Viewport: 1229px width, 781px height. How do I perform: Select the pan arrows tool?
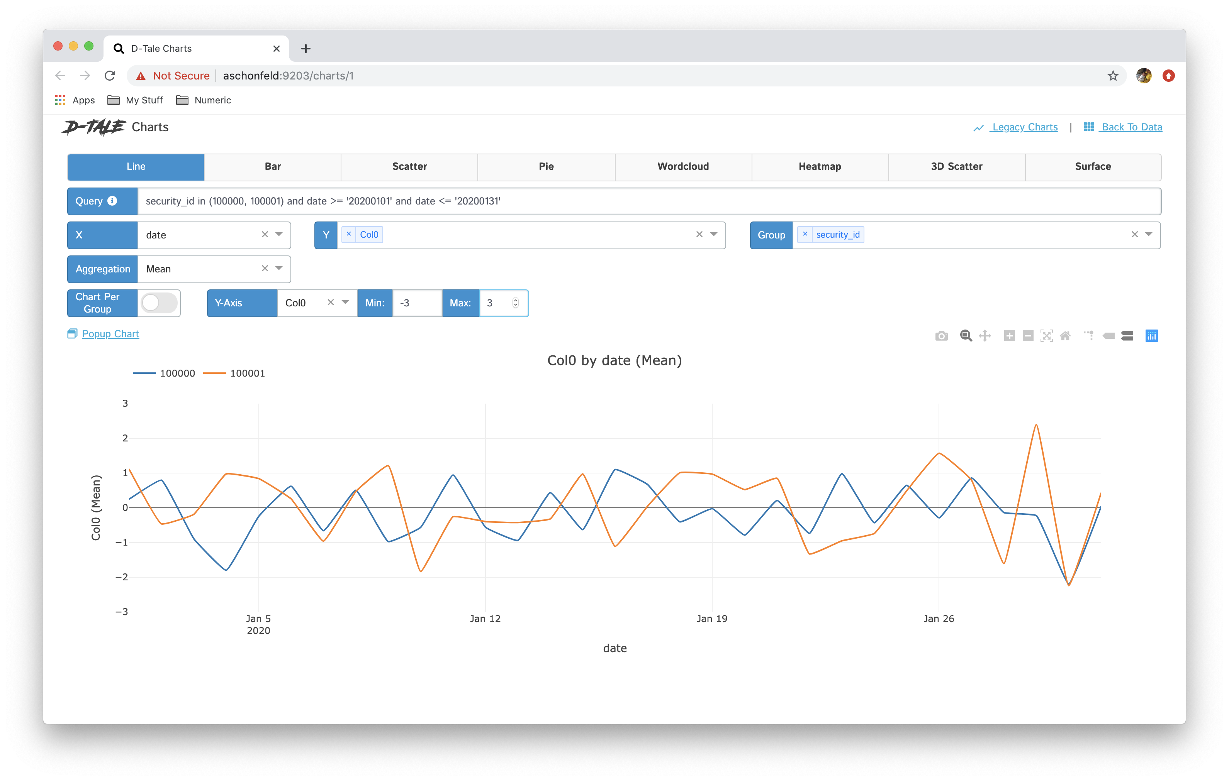[985, 336]
